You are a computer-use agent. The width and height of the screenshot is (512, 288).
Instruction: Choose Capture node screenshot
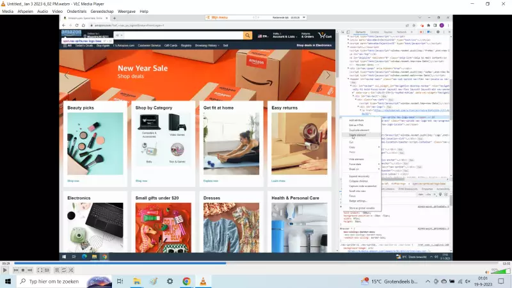361,186
